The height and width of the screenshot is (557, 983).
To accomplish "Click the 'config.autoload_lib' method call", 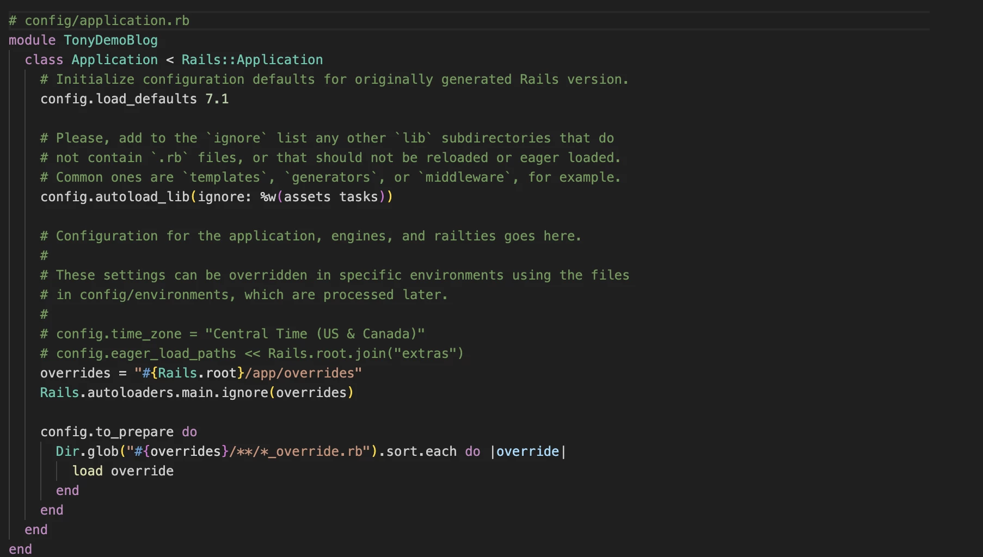I will 115,197.
